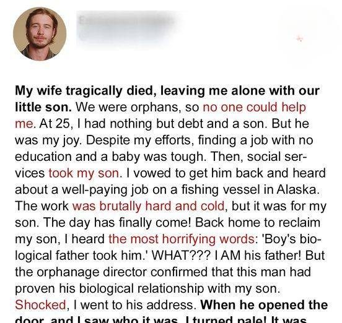This screenshot has width=342, height=323.
Task: Select the red 'Shocked' link
Action: click(x=40, y=304)
